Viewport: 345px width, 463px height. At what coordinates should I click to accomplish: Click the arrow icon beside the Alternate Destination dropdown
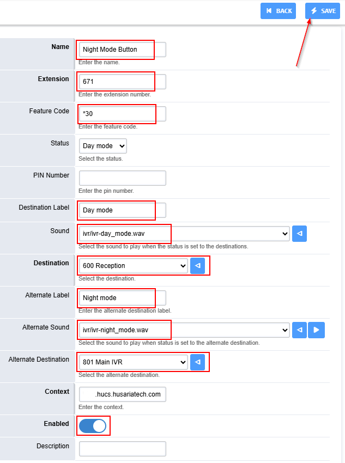197,362
